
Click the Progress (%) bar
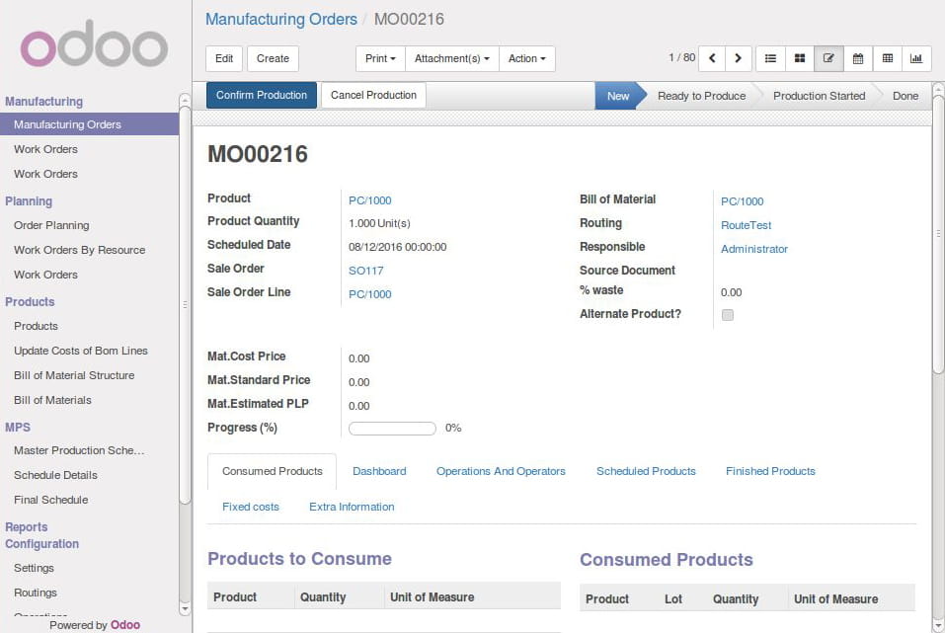pyautogui.click(x=392, y=429)
